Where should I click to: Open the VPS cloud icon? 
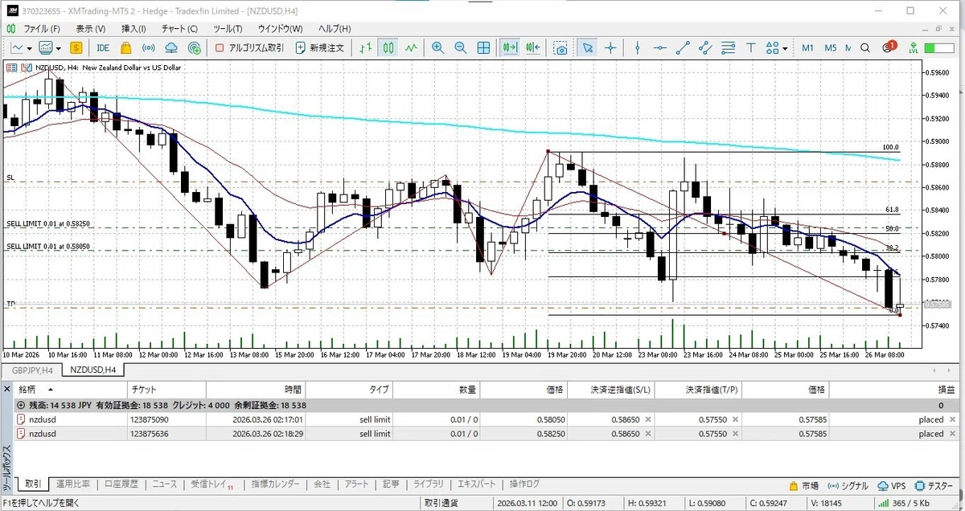click(x=171, y=47)
